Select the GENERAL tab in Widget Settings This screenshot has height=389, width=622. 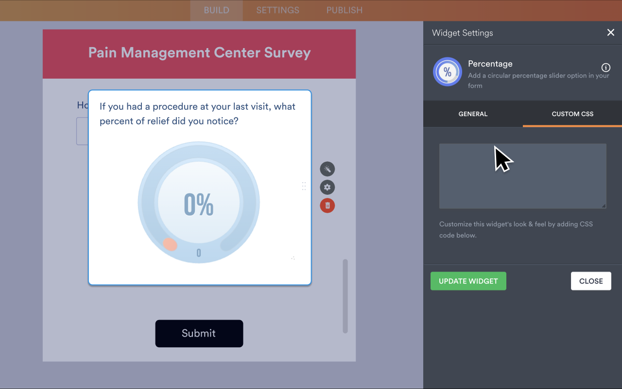[473, 114]
